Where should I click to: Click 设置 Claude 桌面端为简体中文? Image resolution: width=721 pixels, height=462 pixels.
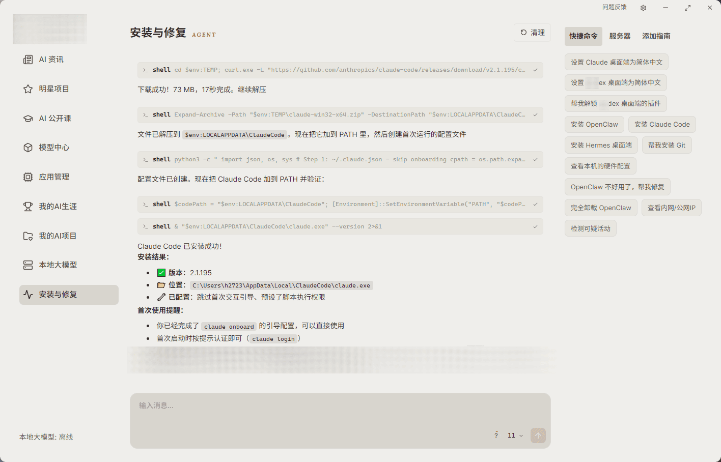(617, 62)
